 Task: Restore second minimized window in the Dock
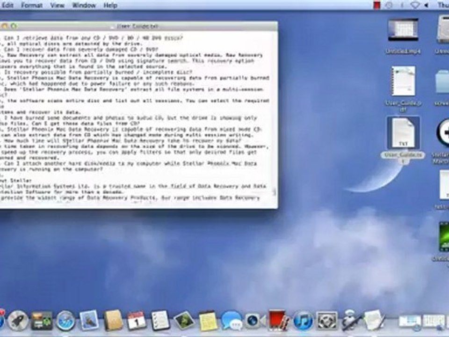(434, 322)
